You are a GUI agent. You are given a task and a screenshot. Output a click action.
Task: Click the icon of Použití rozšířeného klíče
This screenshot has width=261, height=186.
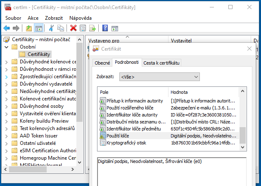pos(102,108)
